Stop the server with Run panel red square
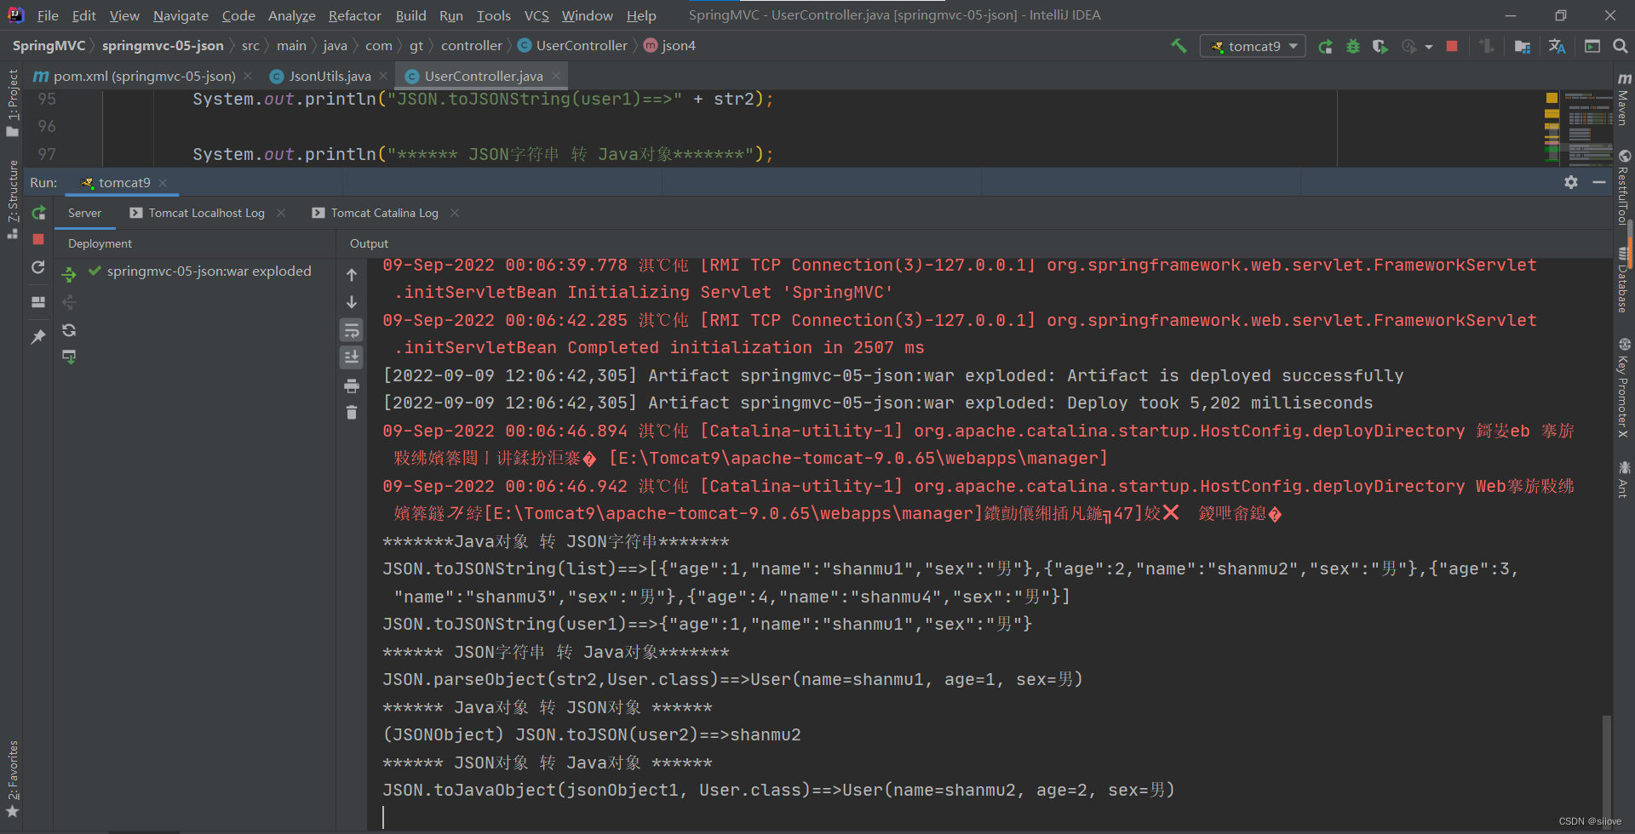The image size is (1635, 834). pyautogui.click(x=38, y=240)
